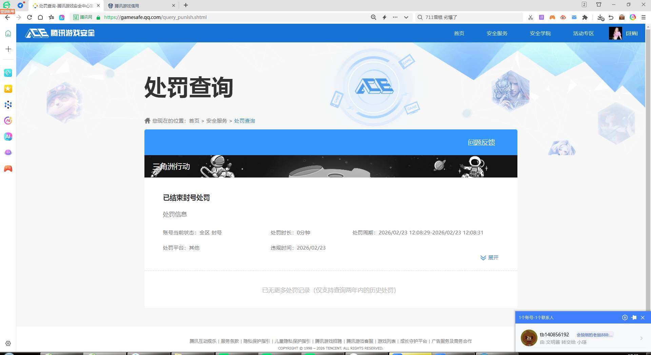Click the sidebar plus add icon
This screenshot has width=651, height=355.
coord(8,49)
